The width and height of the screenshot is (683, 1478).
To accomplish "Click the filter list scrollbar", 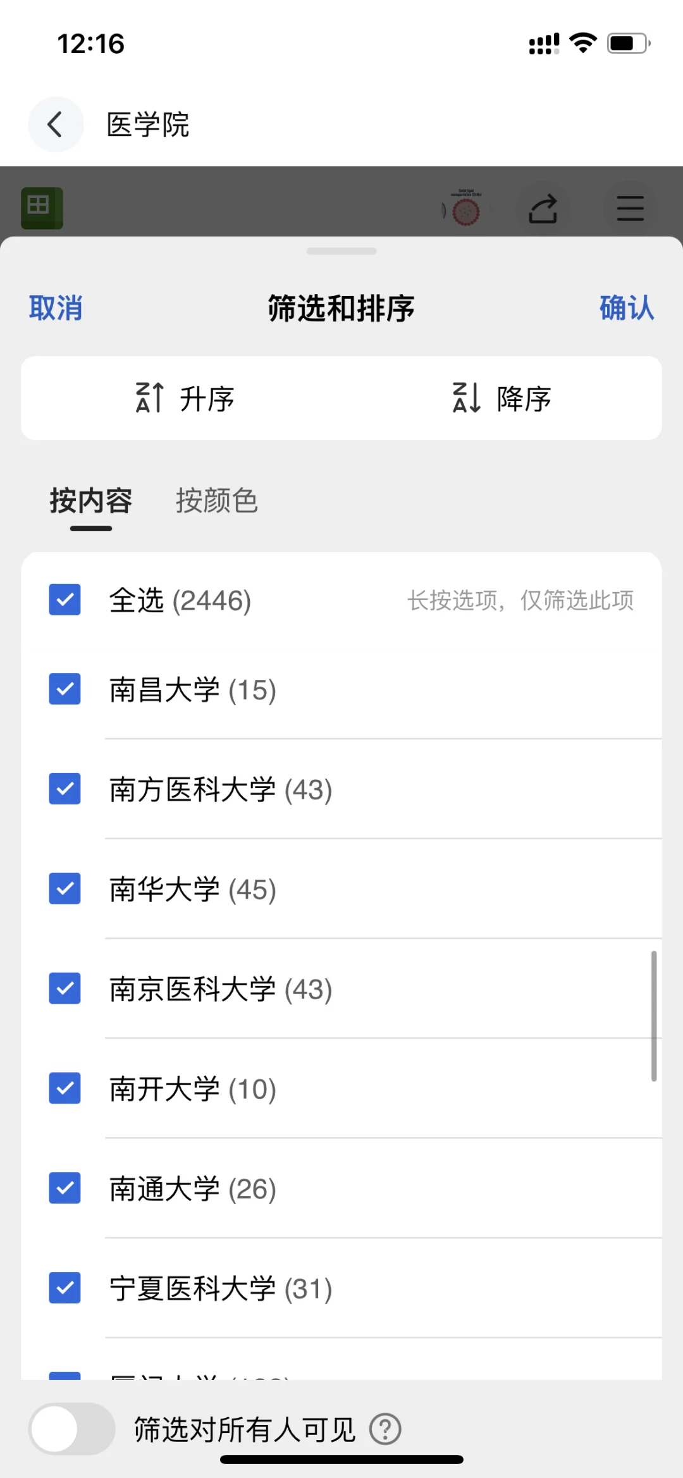I will [654, 1016].
